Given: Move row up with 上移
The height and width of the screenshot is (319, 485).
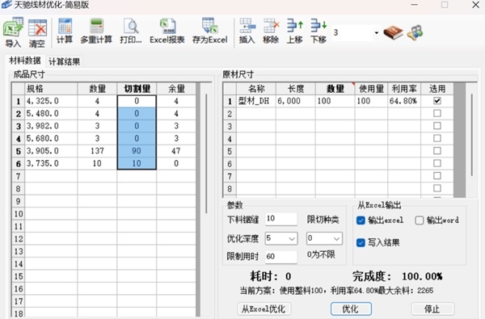Looking at the screenshot, I should [x=294, y=31].
